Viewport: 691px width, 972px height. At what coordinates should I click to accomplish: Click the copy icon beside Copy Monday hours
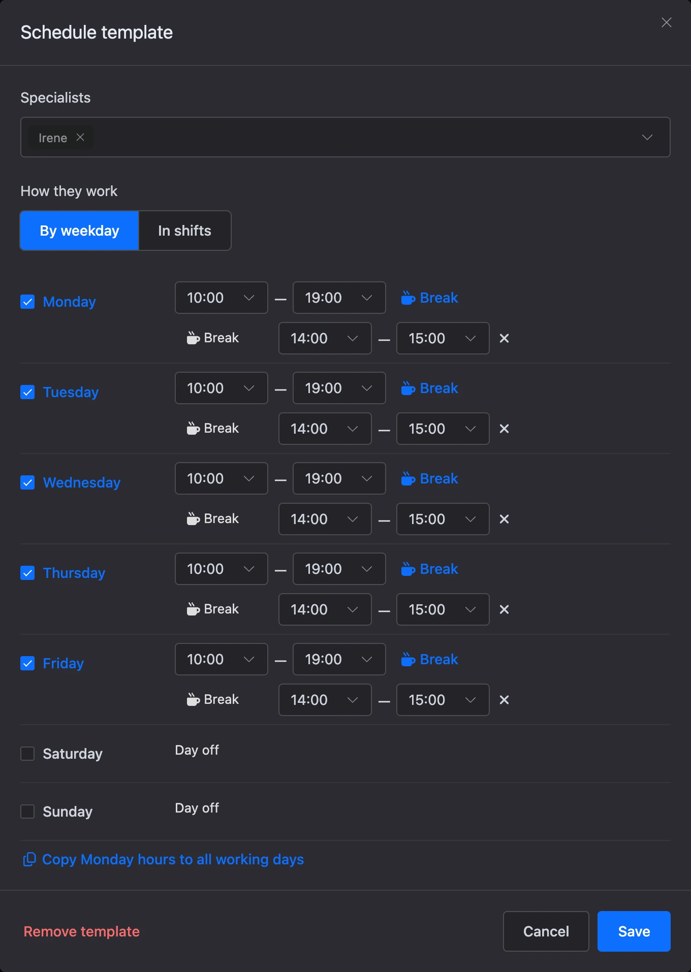[x=29, y=859]
